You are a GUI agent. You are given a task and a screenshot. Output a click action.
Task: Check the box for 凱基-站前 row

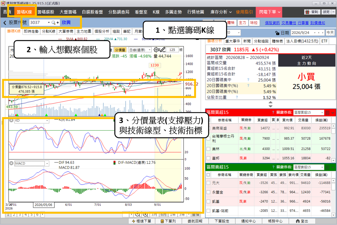(208, 211)
